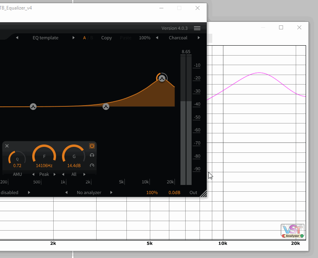Click the Copy button
This screenshot has height=258, width=318.
(107, 38)
